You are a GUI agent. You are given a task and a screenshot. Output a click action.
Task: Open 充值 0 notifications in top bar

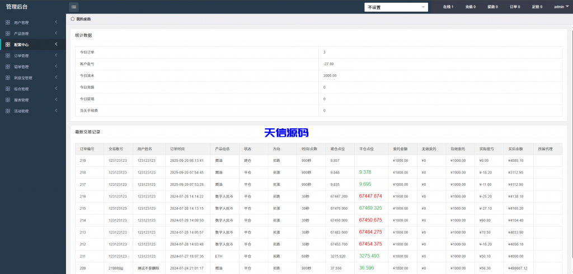click(x=470, y=7)
